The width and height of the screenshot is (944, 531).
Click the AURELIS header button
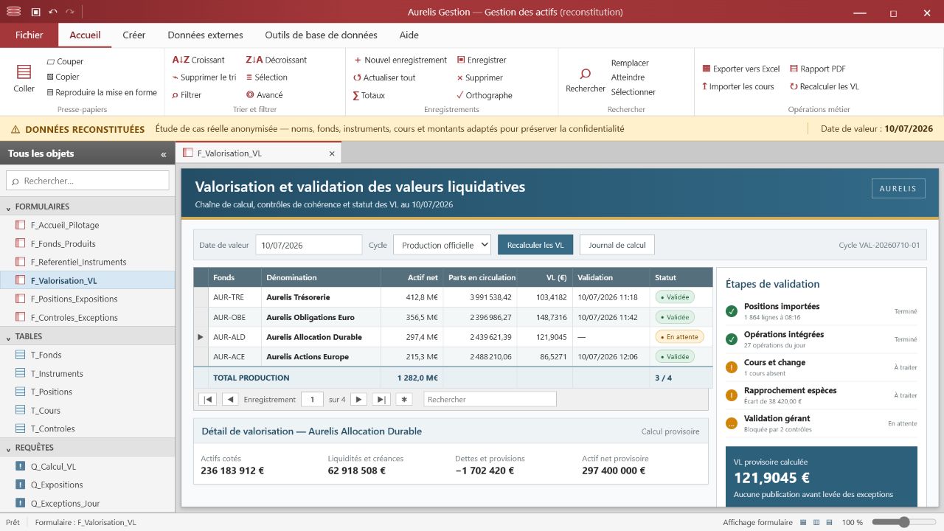pos(898,188)
